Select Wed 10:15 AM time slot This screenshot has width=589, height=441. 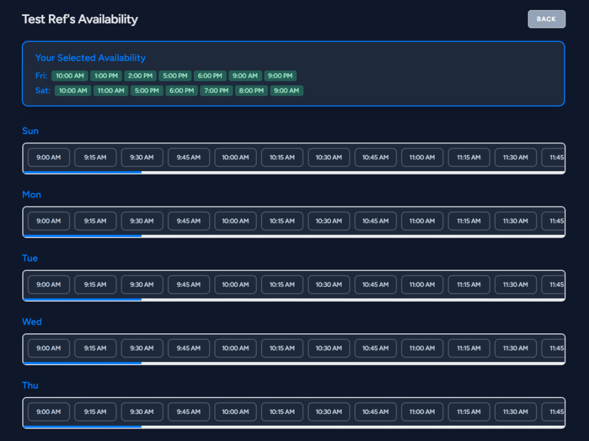point(282,348)
